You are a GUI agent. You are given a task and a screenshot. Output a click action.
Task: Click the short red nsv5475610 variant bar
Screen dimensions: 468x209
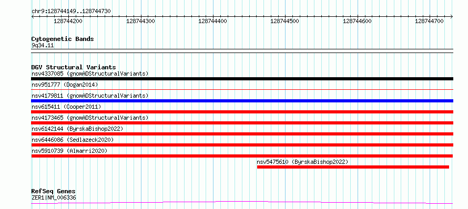[x=353, y=167]
